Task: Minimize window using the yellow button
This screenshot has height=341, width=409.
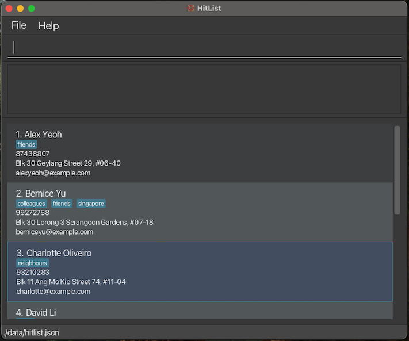Action: pyautogui.click(x=20, y=8)
